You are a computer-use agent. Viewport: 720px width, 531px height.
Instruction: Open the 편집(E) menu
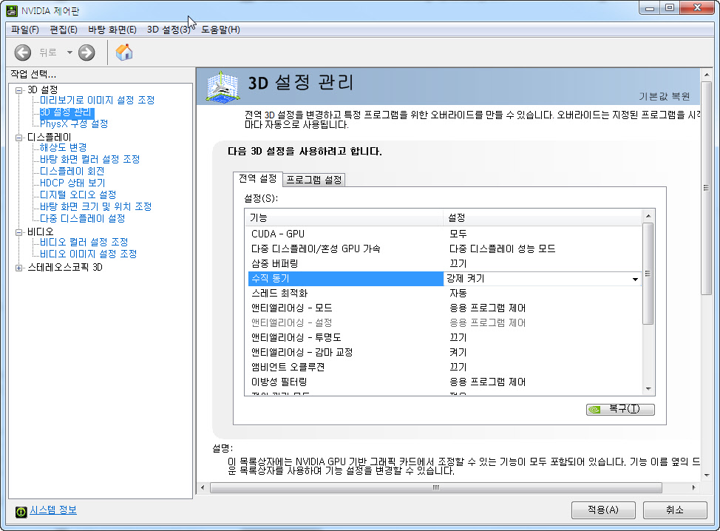[64, 30]
